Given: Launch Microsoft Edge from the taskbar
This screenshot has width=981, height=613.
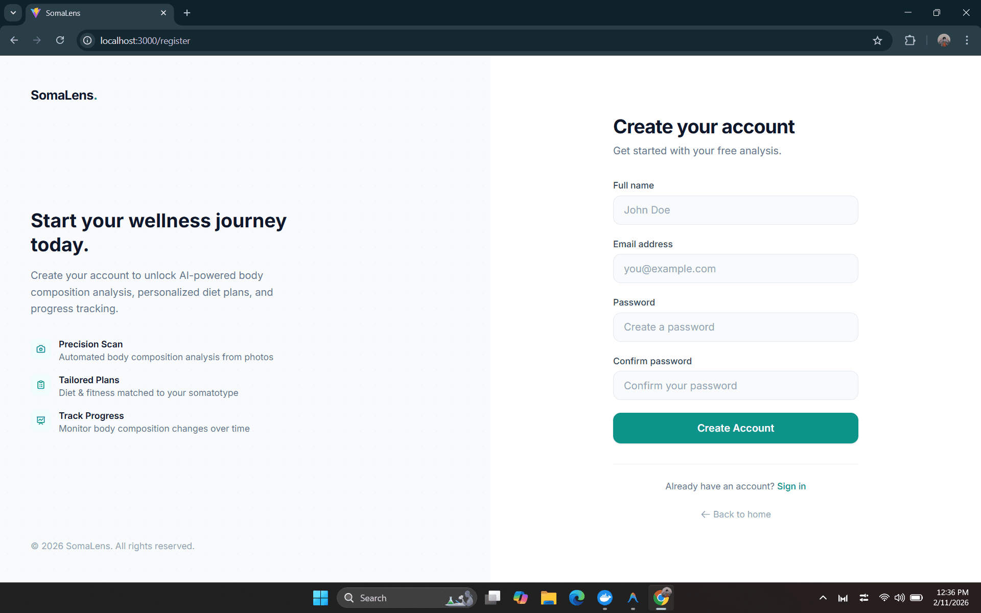Looking at the screenshot, I should tap(577, 598).
